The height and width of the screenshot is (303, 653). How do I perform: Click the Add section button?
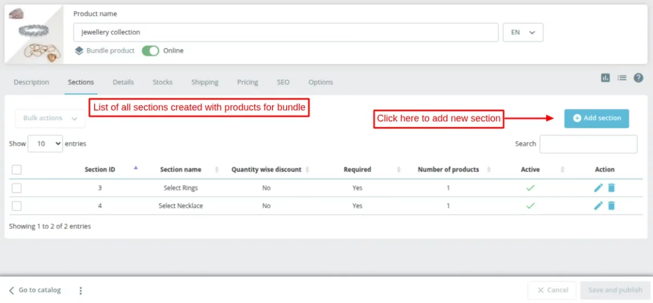(x=596, y=118)
